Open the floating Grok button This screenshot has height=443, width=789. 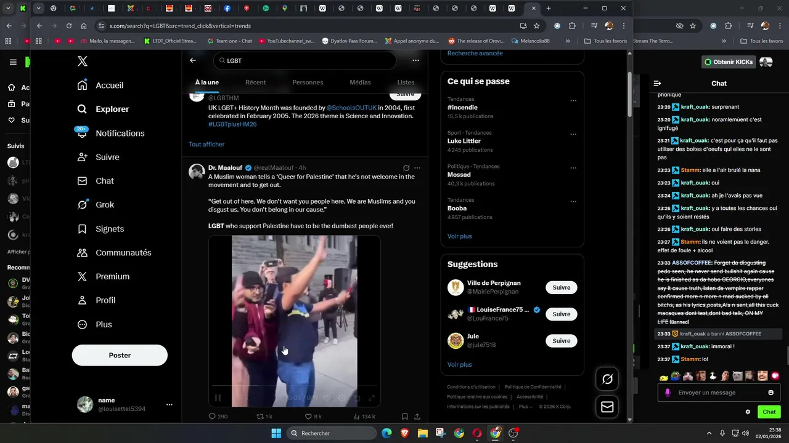click(607, 380)
